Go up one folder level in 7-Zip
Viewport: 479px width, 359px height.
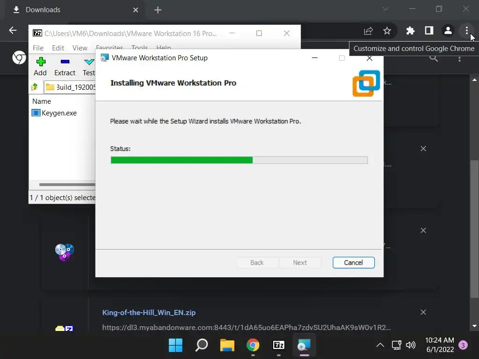coord(35,87)
